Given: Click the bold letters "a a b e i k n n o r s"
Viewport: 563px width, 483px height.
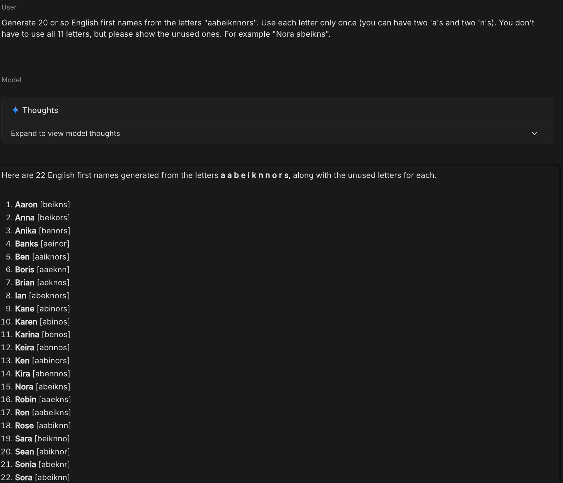Looking at the screenshot, I should coord(255,175).
